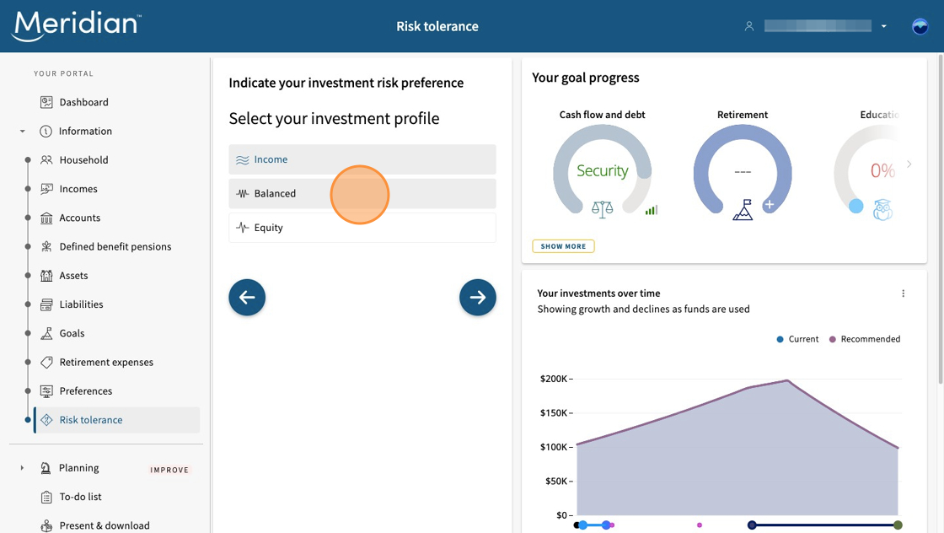The width and height of the screenshot is (944, 533).
Task: Open Defined benefit pensions page
Action: (x=115, y=247)
